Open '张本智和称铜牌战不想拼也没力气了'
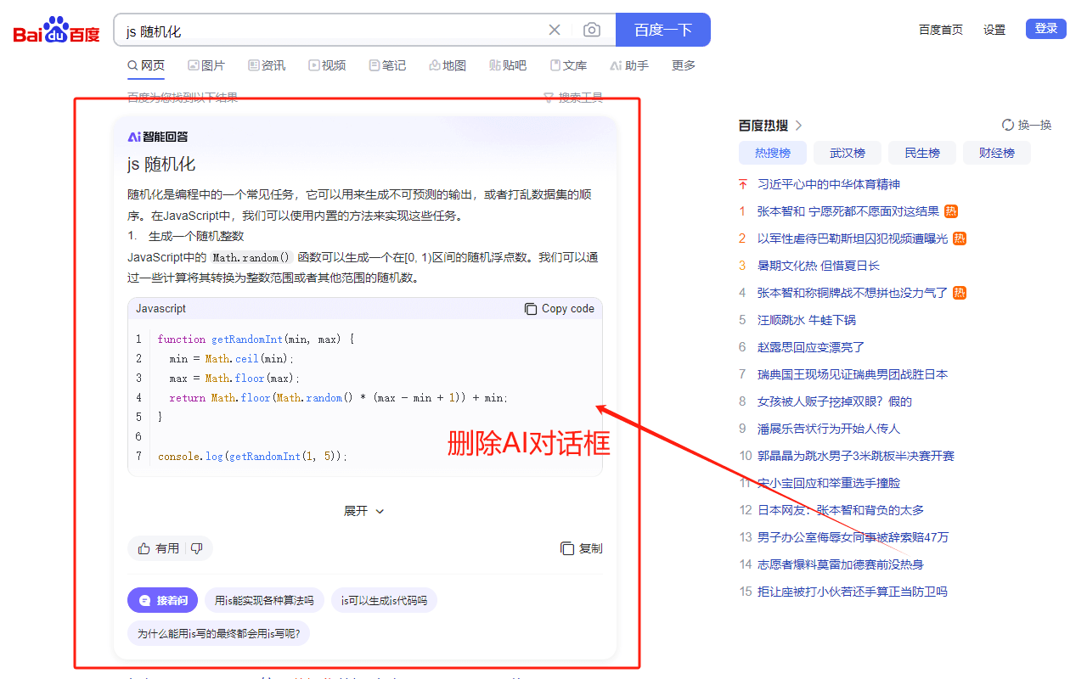This screenshot has height=679, width=1087. (853, 293)
